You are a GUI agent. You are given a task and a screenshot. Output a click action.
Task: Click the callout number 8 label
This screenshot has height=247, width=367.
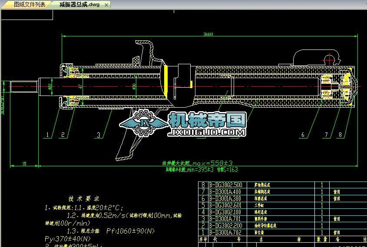point(341,135)
